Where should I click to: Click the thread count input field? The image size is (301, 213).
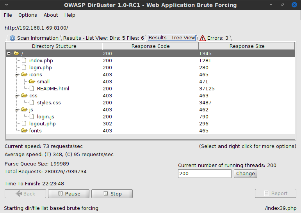[205, 174]
